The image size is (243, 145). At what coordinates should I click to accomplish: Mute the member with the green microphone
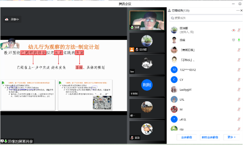coord(239,40)
